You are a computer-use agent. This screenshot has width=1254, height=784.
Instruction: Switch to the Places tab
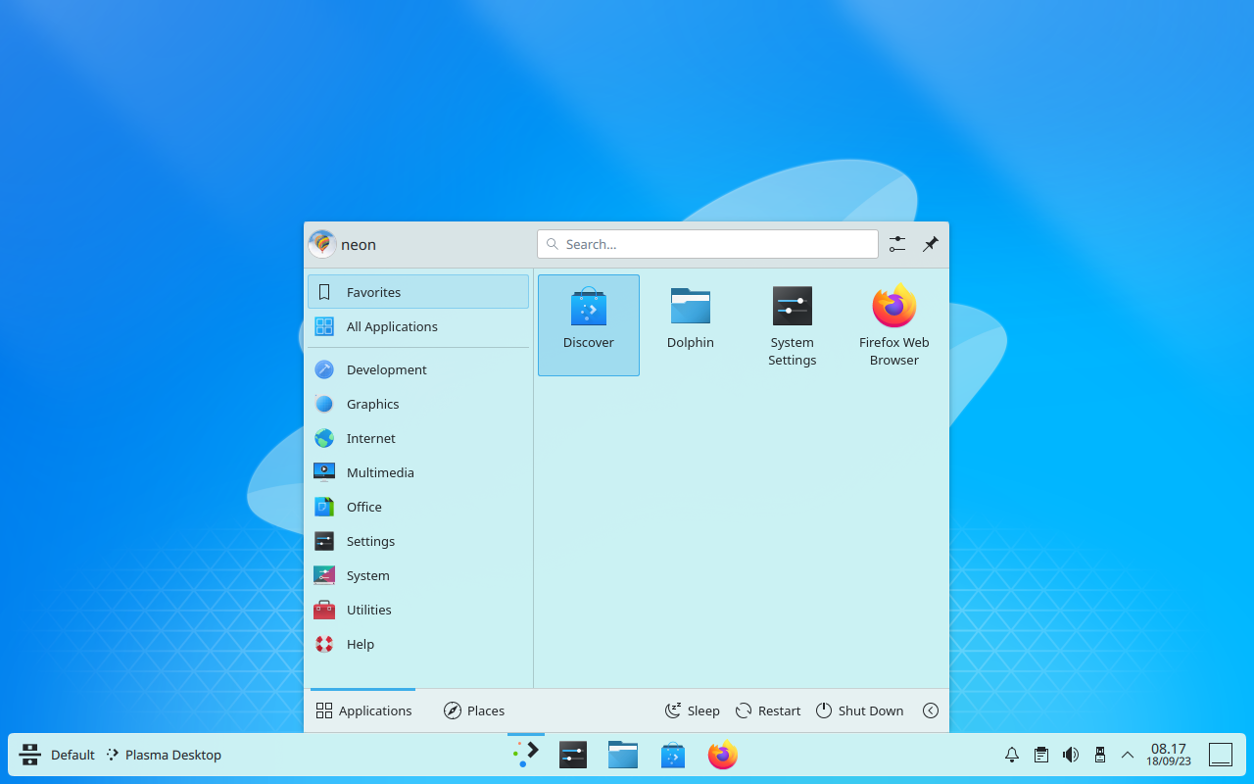click(x=473, y=710)
